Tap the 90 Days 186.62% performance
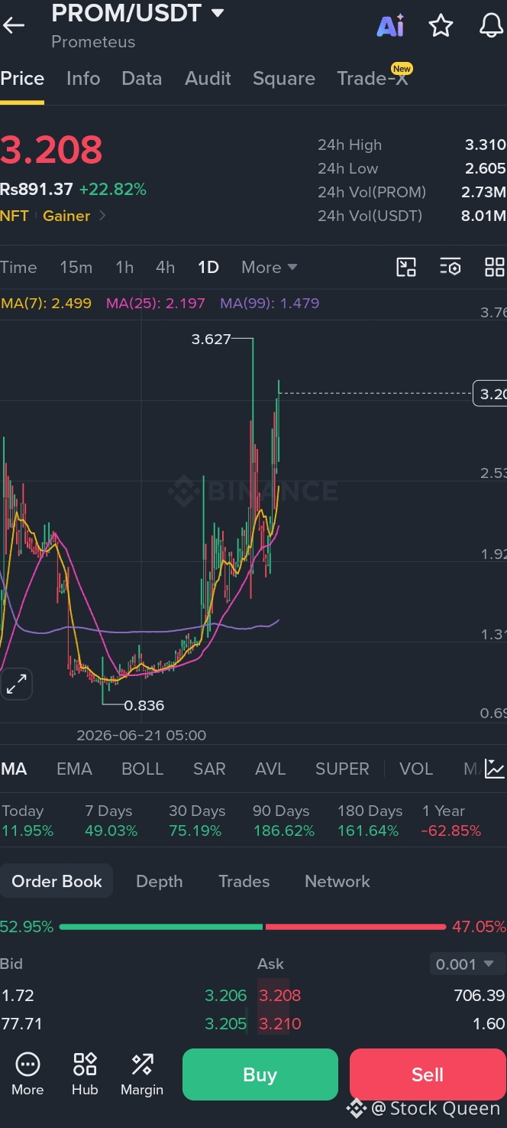The height and width of the screenshot is (1128, 507). [x=283, y=821]
